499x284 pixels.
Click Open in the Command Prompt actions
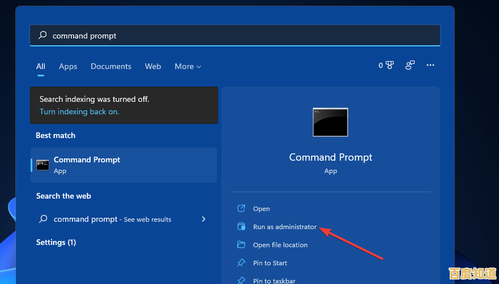tap(261, 209)
